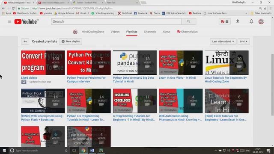This screenshot has width=274, height=154.
Task: Open the Google AdSense bookmark
Action: [x=64, y=13]
